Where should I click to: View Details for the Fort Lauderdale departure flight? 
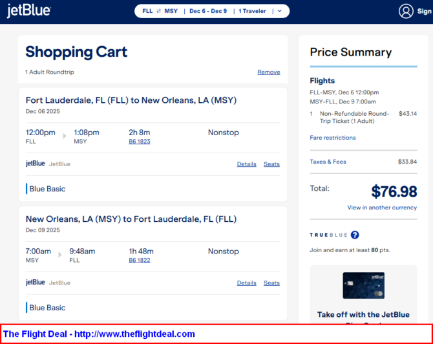tap(246, 164)
